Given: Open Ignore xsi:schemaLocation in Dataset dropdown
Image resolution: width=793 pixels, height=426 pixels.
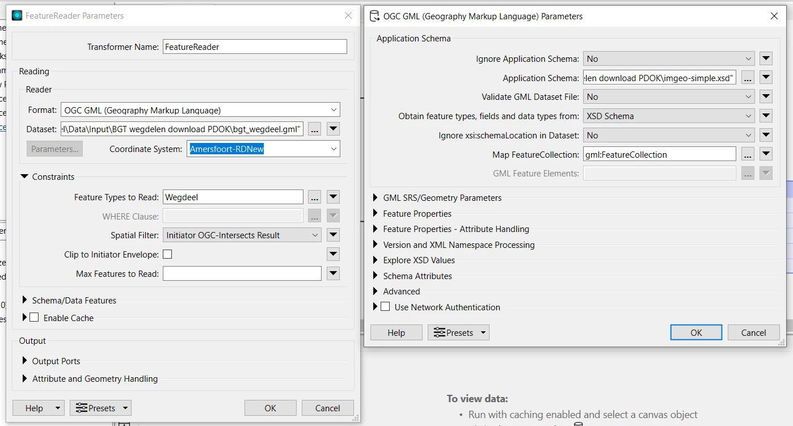Looking at the screenshot, I should click(x=669, y=136).
